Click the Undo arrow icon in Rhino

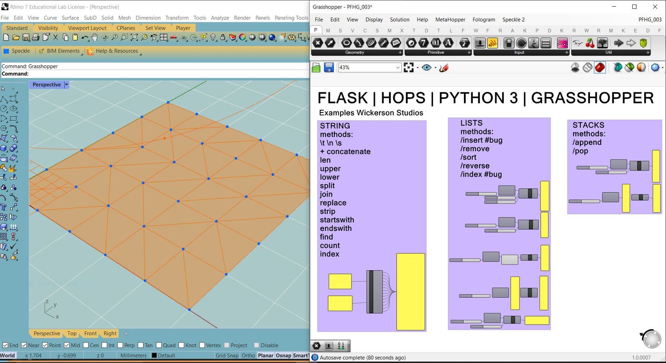[85, 38]
